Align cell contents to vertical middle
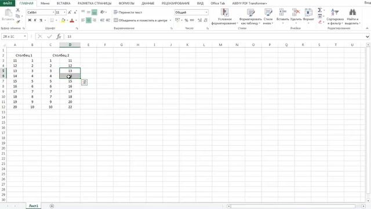 [x=89, y=12]
